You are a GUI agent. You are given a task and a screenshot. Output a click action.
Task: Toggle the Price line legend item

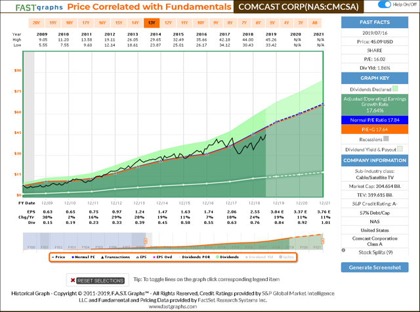[x=58, y=257]
